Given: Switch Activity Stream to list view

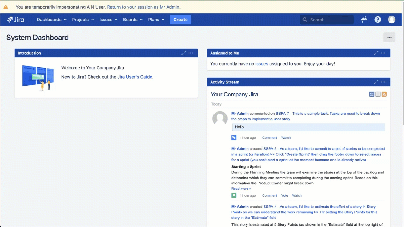Looking at the screenshot, I should [x=378, y=94].
